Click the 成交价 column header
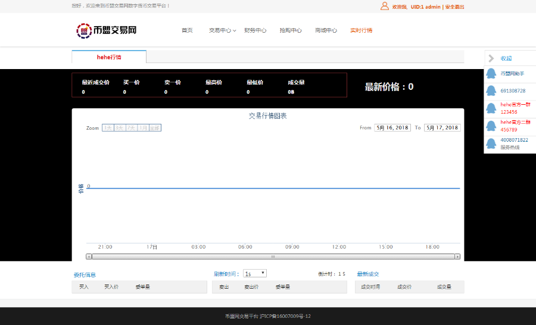536x325 pixels. pos(404,287)
